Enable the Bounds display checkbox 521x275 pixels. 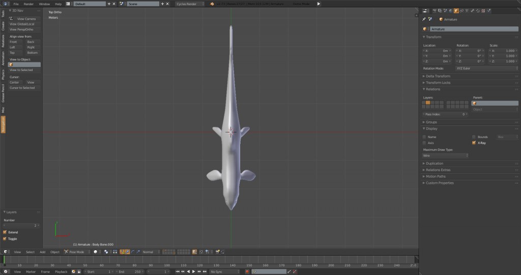pyautogui.click(x=474, y=137)
